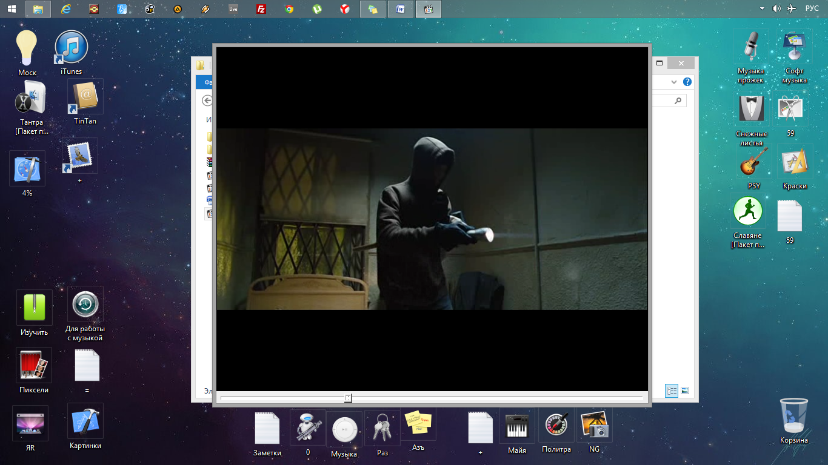Switch Explorer to large thumbnails view

685,391
